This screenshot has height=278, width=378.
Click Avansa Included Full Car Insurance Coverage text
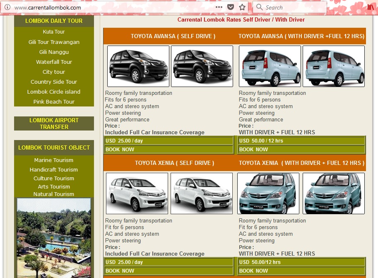point(154,132)
